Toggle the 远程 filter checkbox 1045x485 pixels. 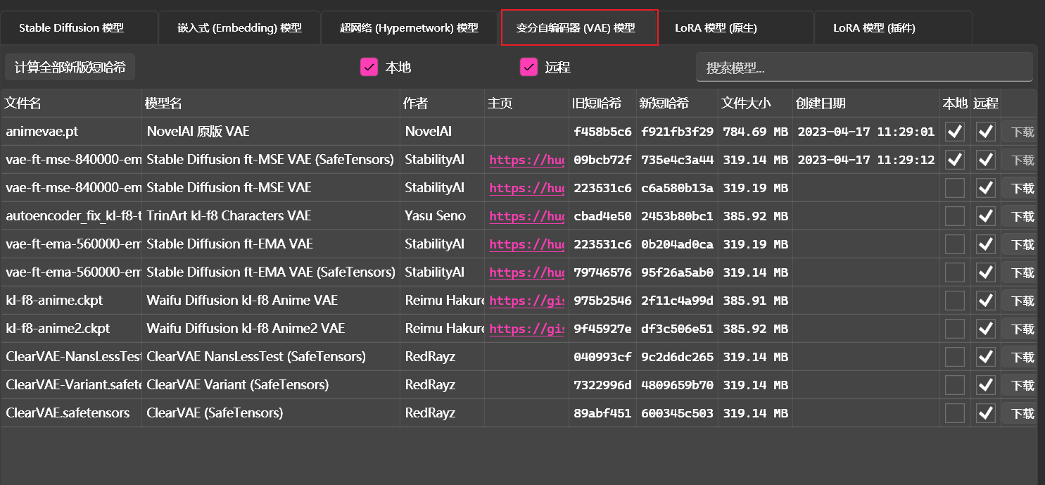tap(528, 68)
